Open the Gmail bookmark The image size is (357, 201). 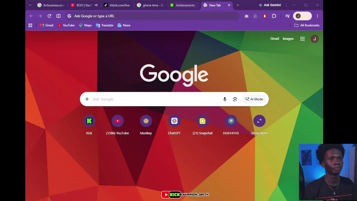(x=47, y=25)
